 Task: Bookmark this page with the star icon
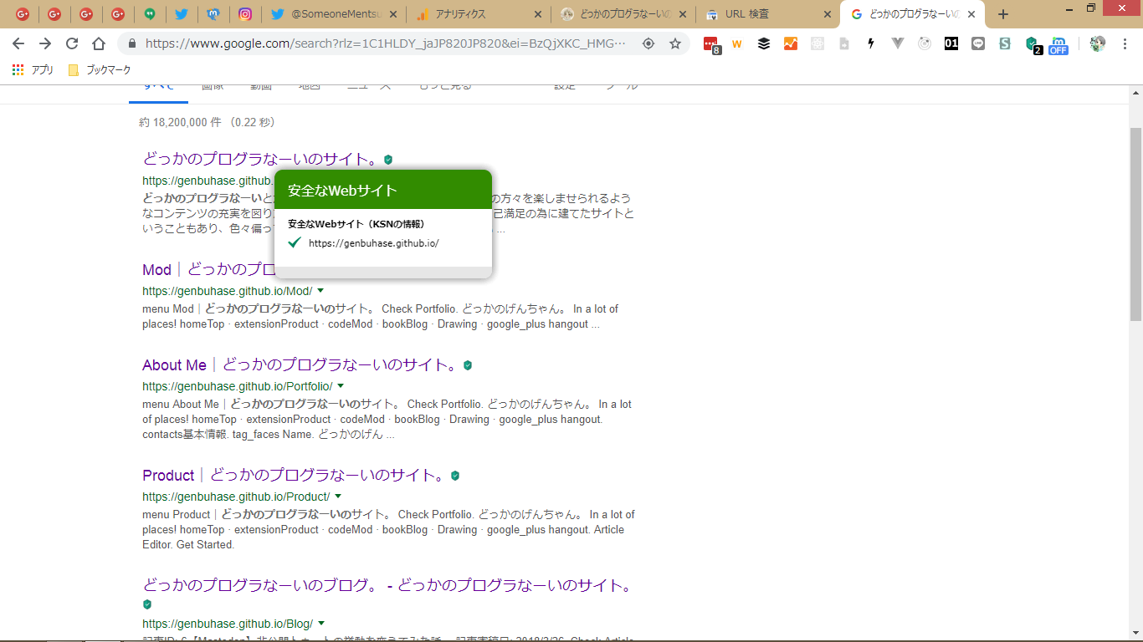pyautogui.click(x=675, y=43)
